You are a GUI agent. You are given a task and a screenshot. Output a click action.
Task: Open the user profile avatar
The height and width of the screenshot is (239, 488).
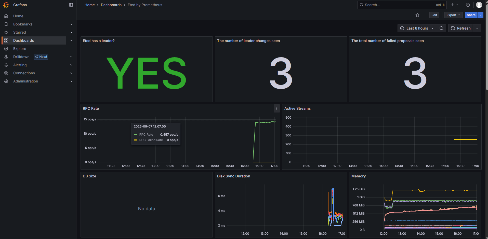(479, 5)
